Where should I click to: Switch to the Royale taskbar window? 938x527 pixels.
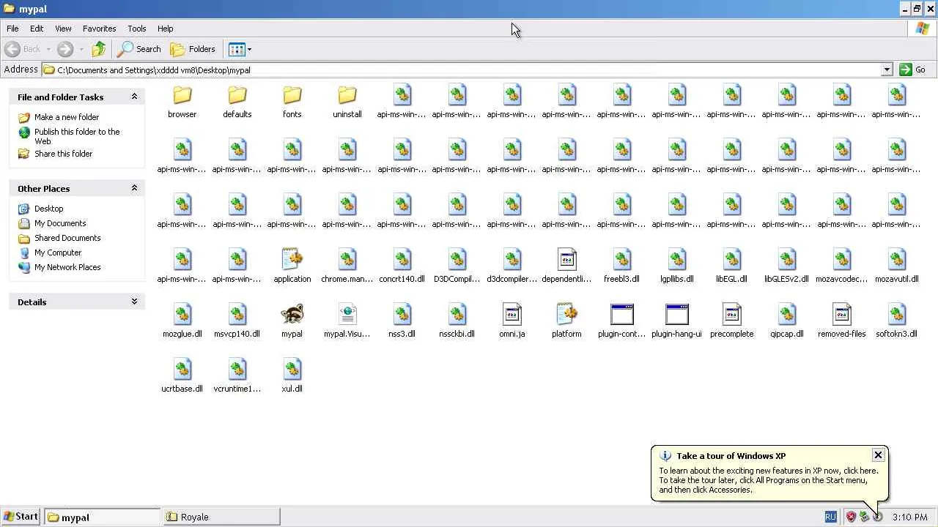pos(221,517)
